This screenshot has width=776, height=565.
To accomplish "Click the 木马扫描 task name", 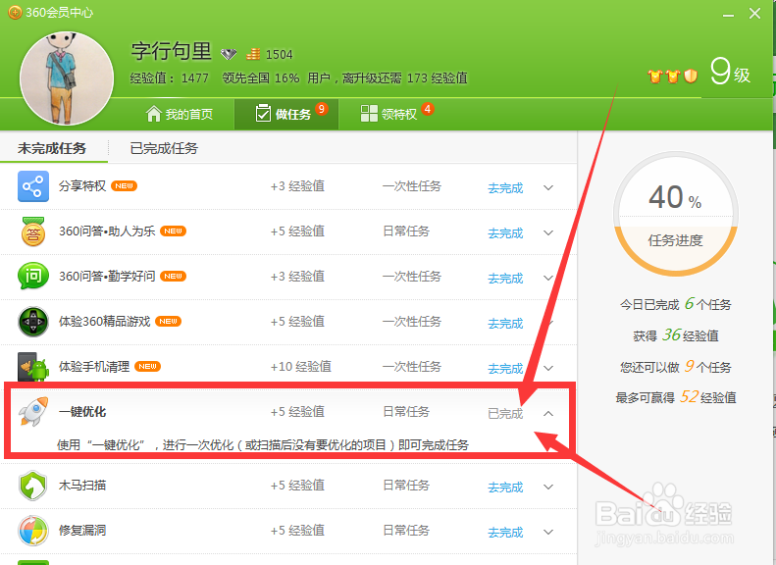I will [x=82, y=486].
